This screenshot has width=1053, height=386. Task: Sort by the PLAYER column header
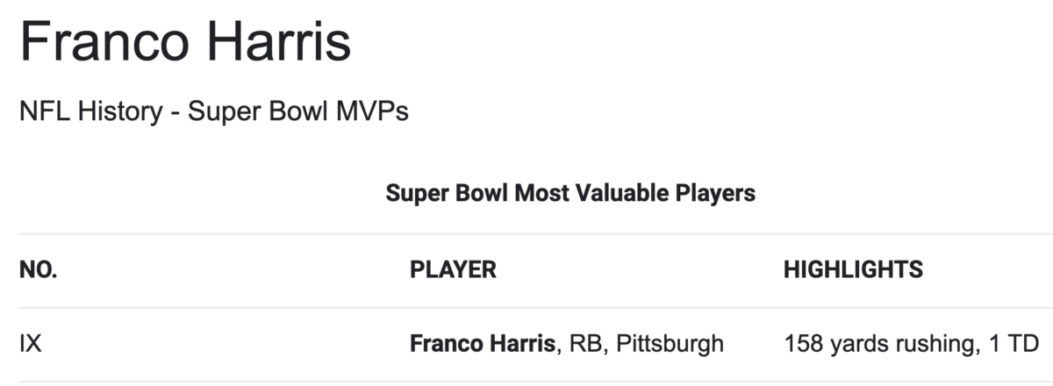(x=453, y=269)
